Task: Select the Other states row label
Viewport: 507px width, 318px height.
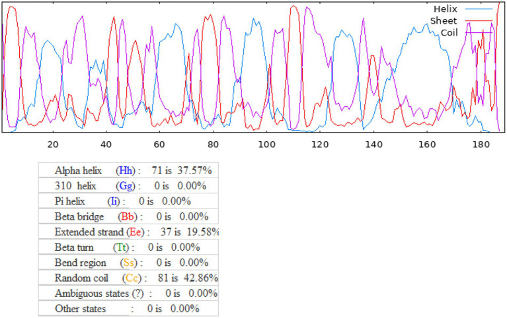Action: (80, 309)
